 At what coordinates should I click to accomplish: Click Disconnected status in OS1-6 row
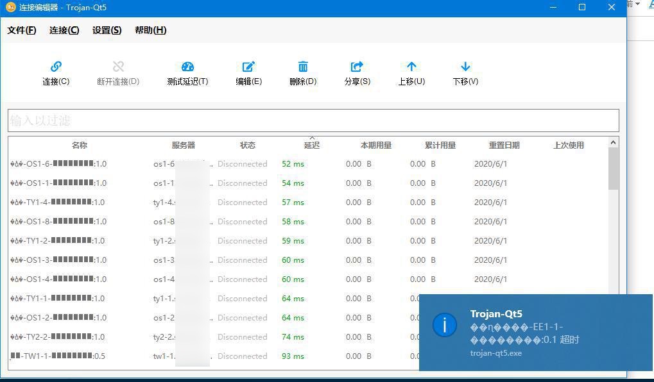click(243, 163)
